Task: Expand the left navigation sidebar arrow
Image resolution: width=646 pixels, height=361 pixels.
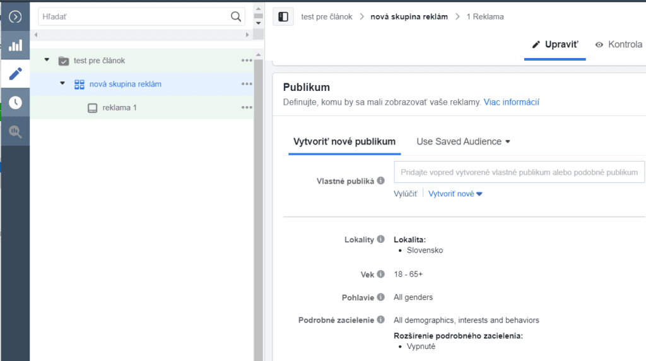Action: tap(15, 17)
